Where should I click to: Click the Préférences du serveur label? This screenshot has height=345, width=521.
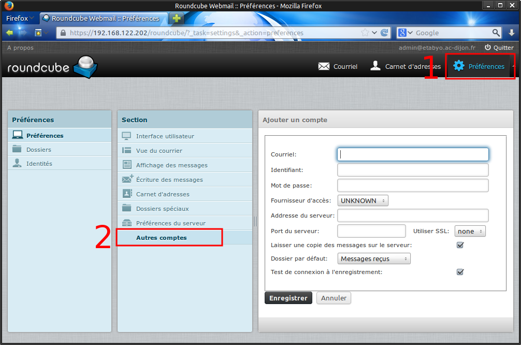point(171,223)
